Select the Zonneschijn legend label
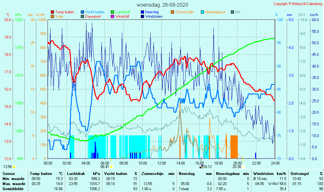 point(184,12)
